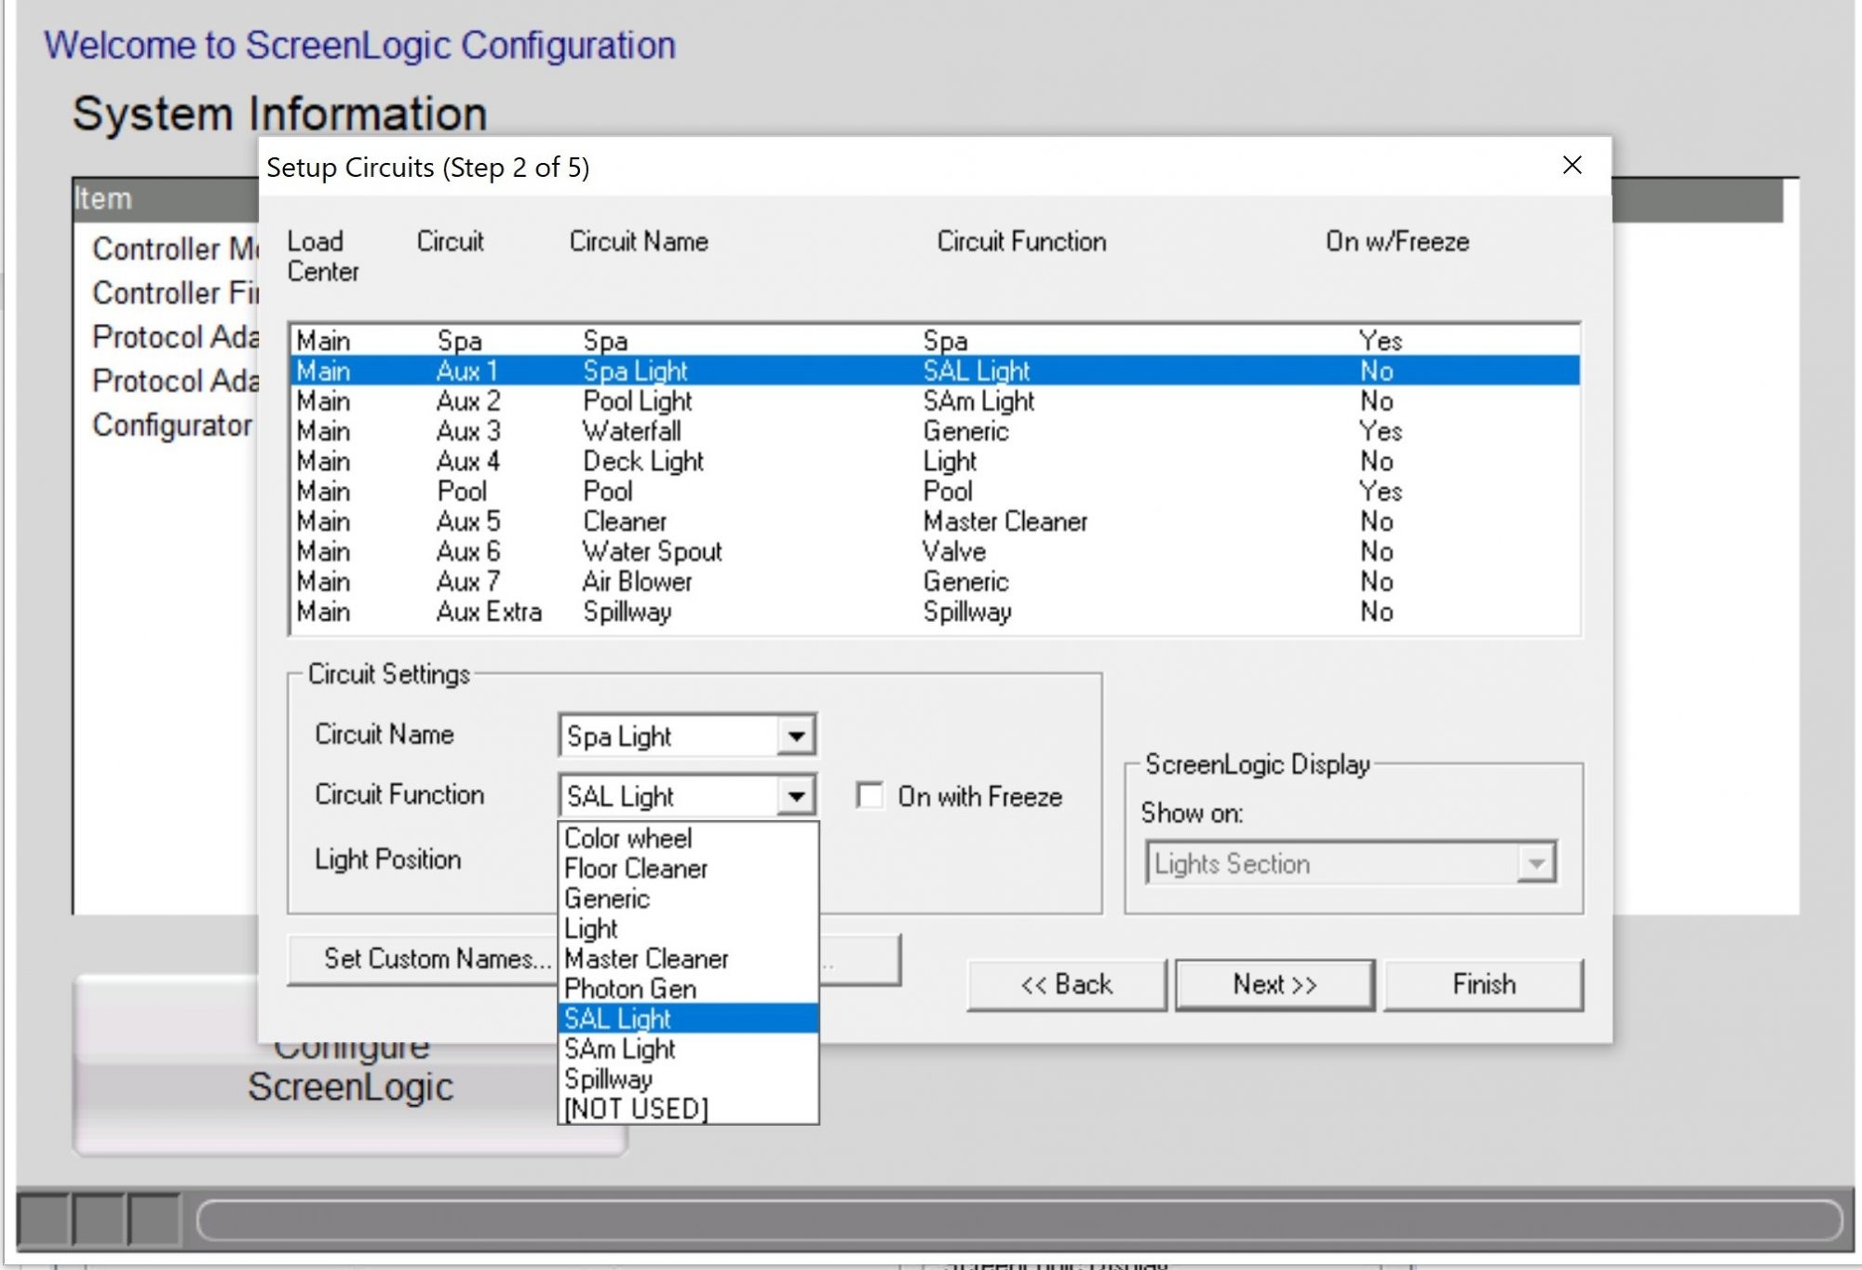Choose Spillway in function dropdown list
Viewport: 1862px width, 1270px height.
point(688,1079)
